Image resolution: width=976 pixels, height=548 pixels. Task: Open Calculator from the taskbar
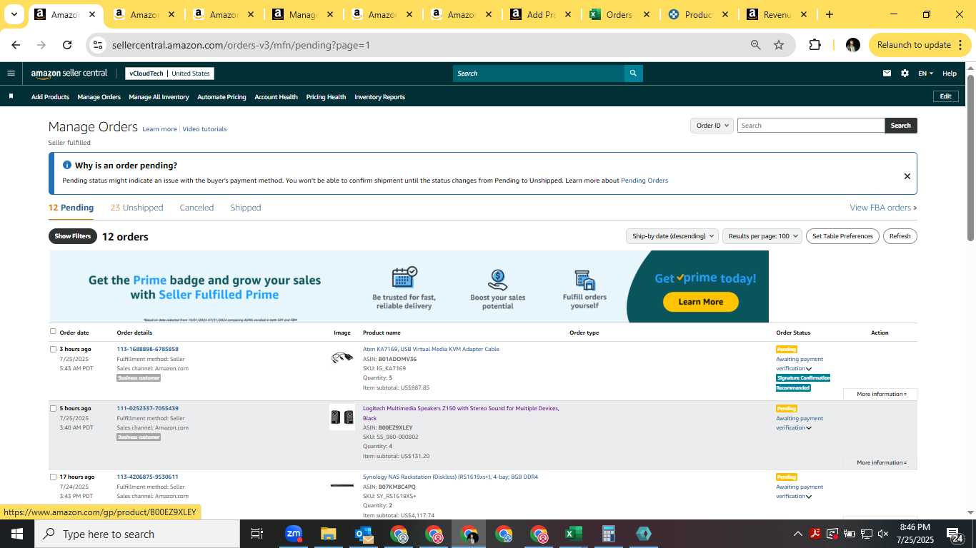609,534
